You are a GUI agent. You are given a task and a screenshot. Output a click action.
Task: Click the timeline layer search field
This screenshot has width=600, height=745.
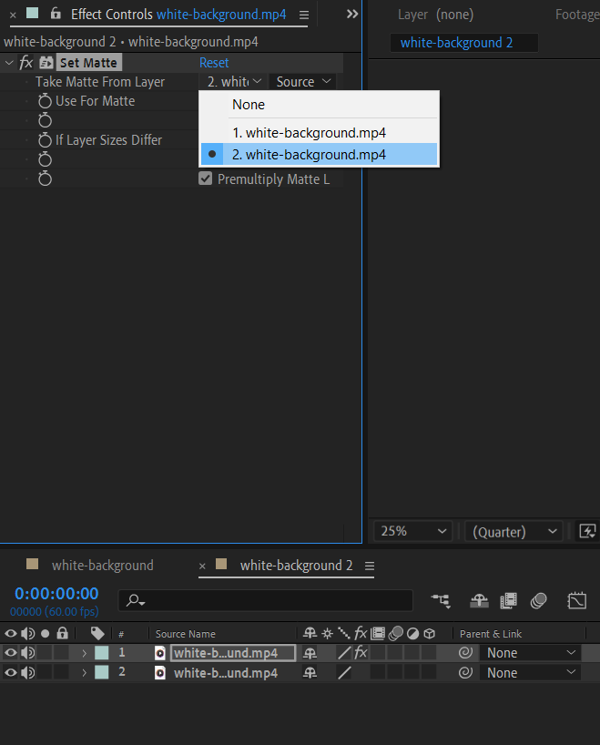pyautogui.click(x=266, y=600)
